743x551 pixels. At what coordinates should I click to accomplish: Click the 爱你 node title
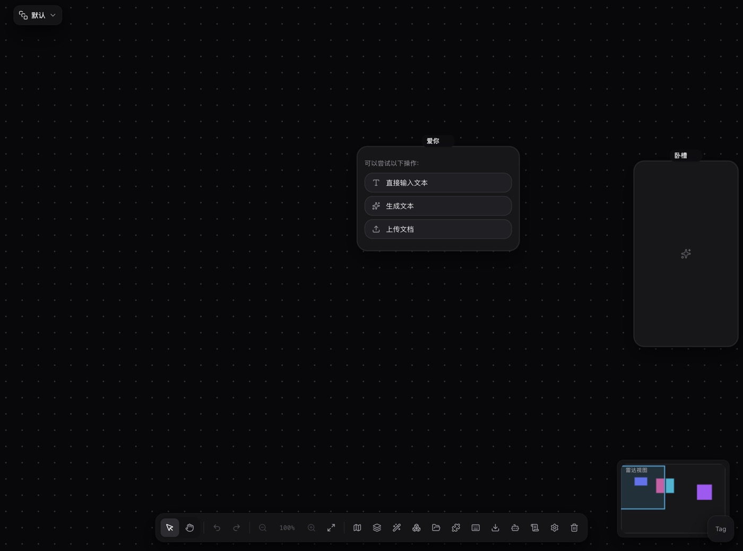click(433, 141)
